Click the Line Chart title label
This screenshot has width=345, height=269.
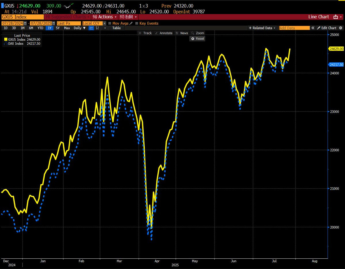(x=319, y=17)
